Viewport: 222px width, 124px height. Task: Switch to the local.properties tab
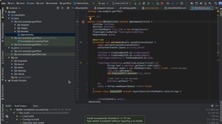(151, 8)
